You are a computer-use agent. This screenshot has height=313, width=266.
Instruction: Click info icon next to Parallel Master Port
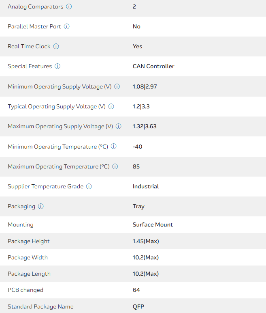[x=67, y=26]
